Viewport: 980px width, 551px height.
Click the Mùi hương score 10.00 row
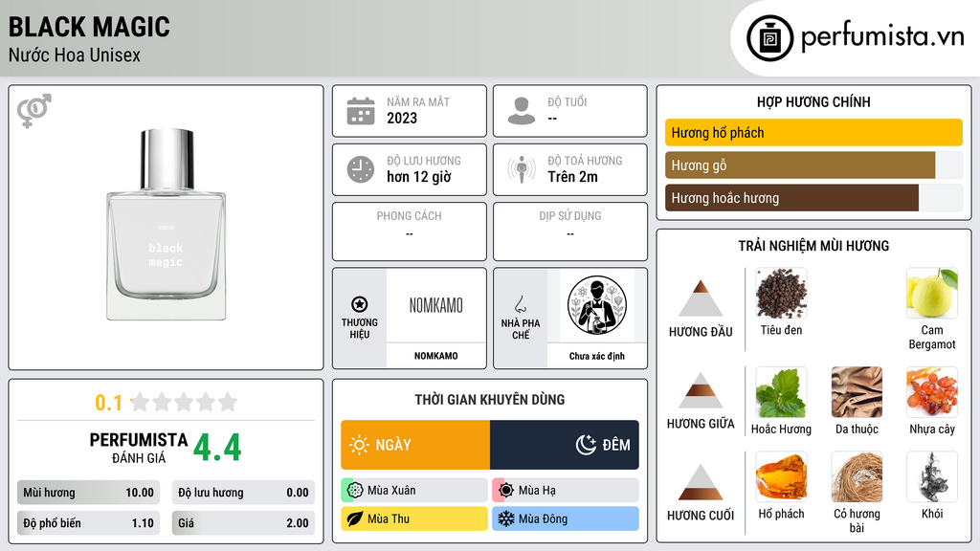point(88,493)
